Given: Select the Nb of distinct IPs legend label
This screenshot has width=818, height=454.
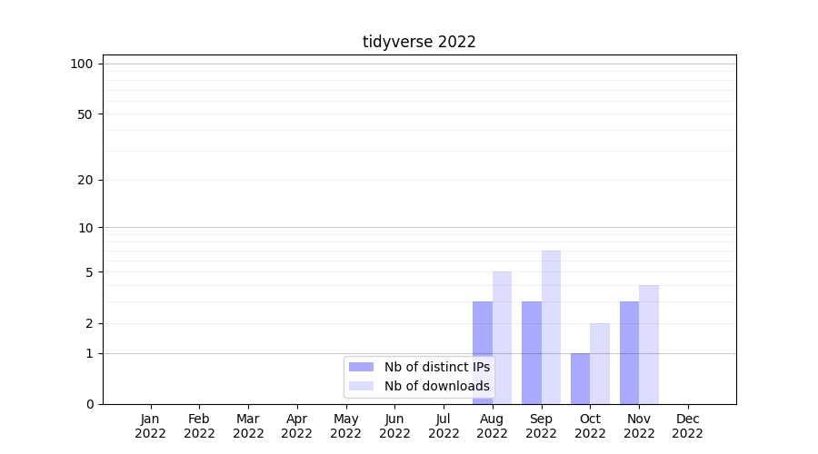Looking at the screenshot, I should coord(436,367).
